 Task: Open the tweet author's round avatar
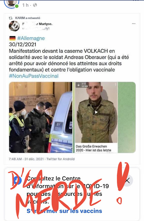pyautogui.click(x=14, y=26)
